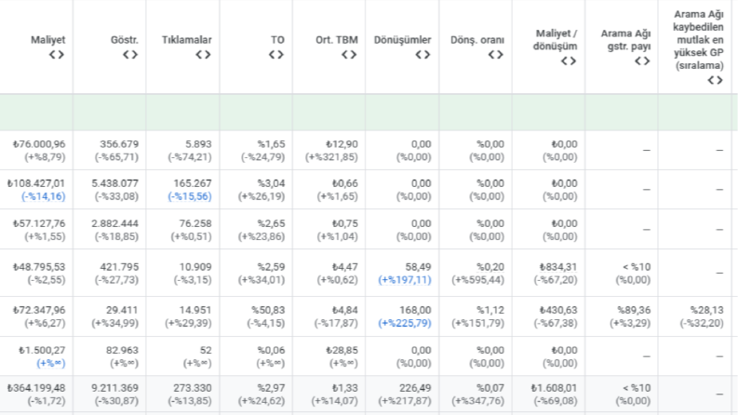Open the blue (-%14,16) cost change link
This screenshot has width=738, height=415.
pyautogui.click(x=44, y=196)
